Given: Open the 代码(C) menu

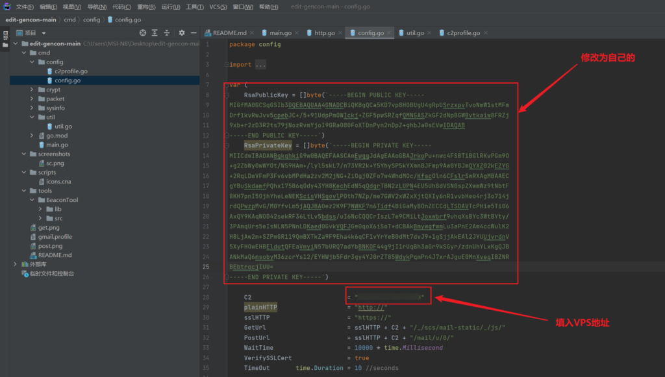Looking at the screenshot, I should 121,6.
